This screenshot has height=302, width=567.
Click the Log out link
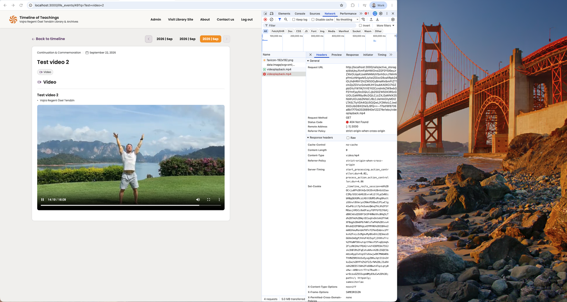247,19
